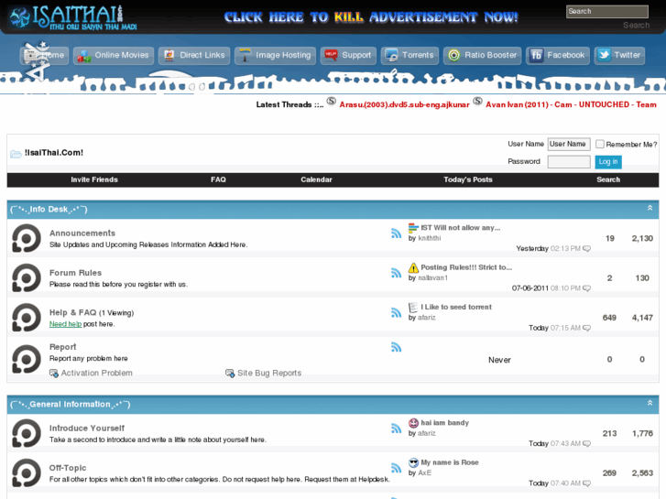Open RSS feed for Report forum

pyautogui.click(x=396, y=347)
